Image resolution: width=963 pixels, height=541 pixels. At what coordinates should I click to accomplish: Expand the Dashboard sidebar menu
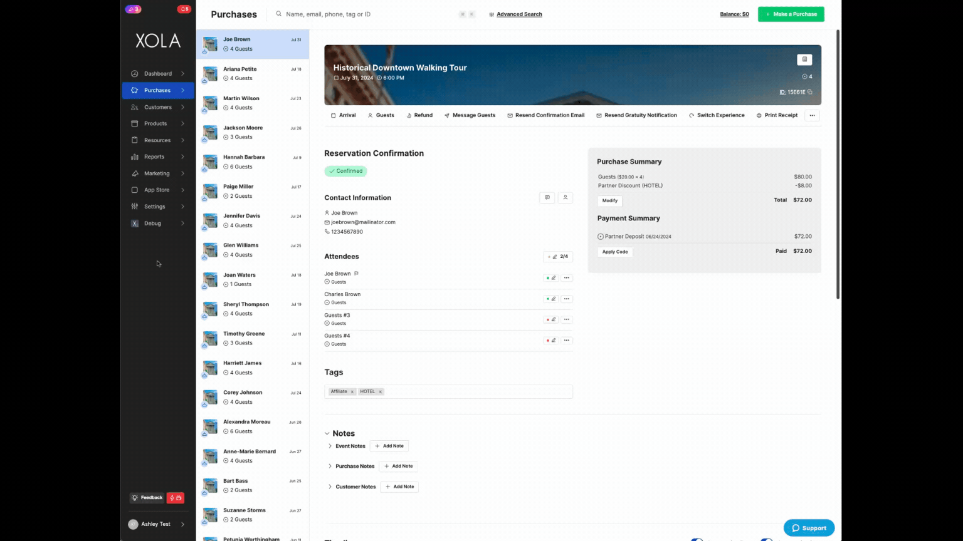[x=182, y=74]
